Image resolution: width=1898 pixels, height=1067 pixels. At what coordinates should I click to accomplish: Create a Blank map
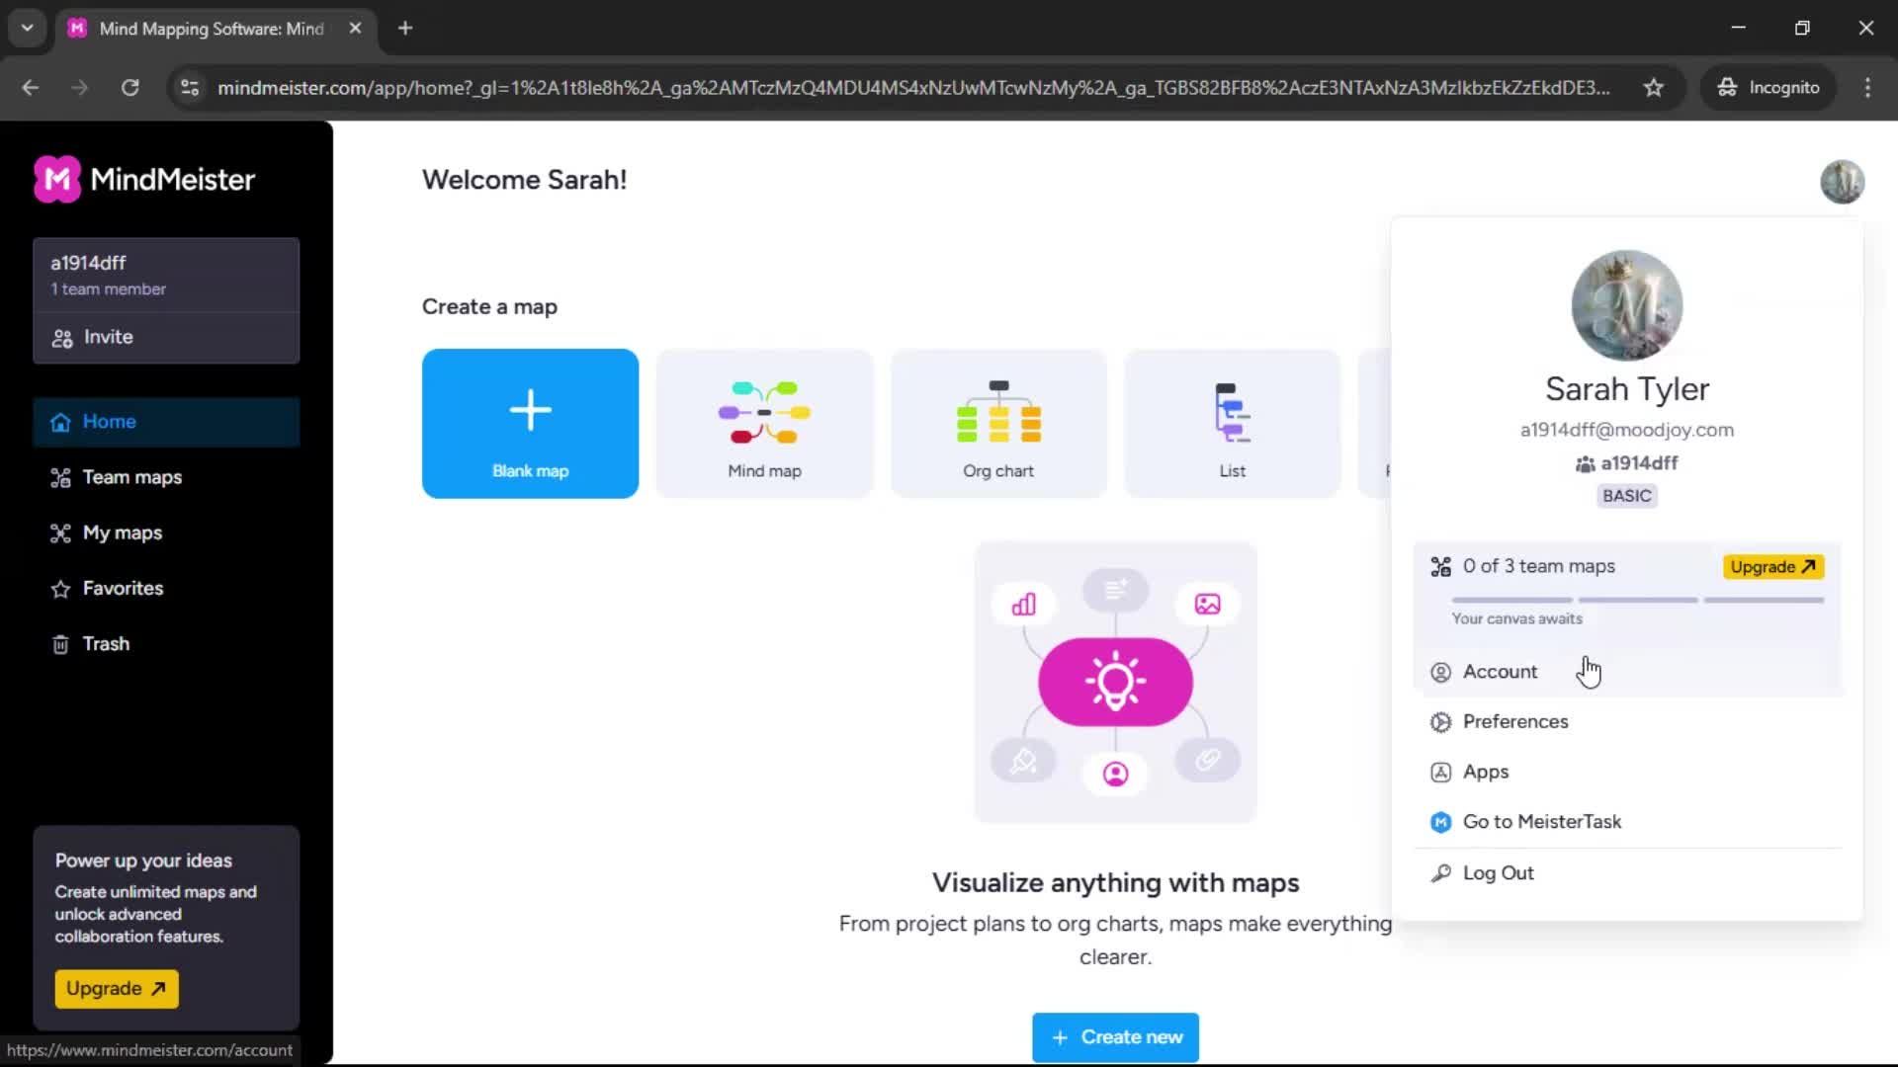530,423
